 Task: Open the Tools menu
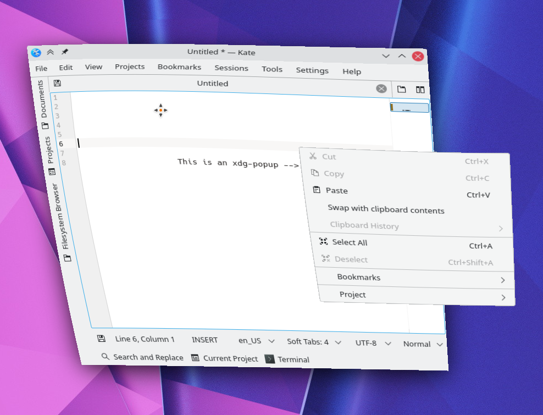coord(272,69)
